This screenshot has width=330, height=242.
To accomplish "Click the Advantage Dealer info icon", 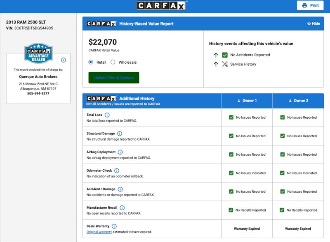I will [64, 60].
